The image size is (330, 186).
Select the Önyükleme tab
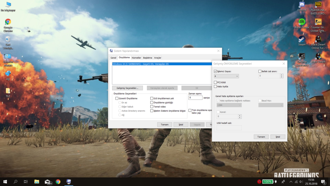(124, 58)
